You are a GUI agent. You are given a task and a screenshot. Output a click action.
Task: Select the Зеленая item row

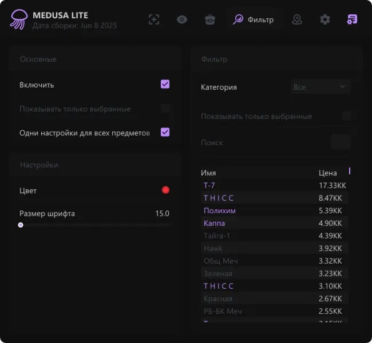point(275,273)
